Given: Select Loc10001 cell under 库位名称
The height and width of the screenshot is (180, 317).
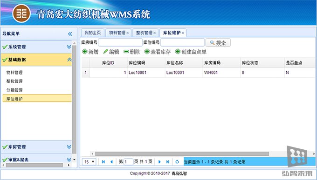Looking at the screenshot, I should [184, 73].
